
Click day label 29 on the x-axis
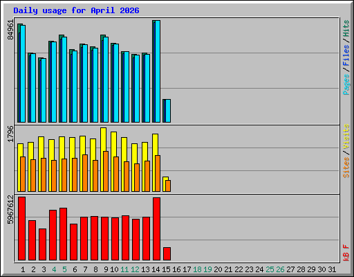[x=311, y=269]
